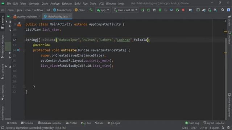Change the UTF-8 file encoding
This screenshot has height=130, width=232.
203,127
